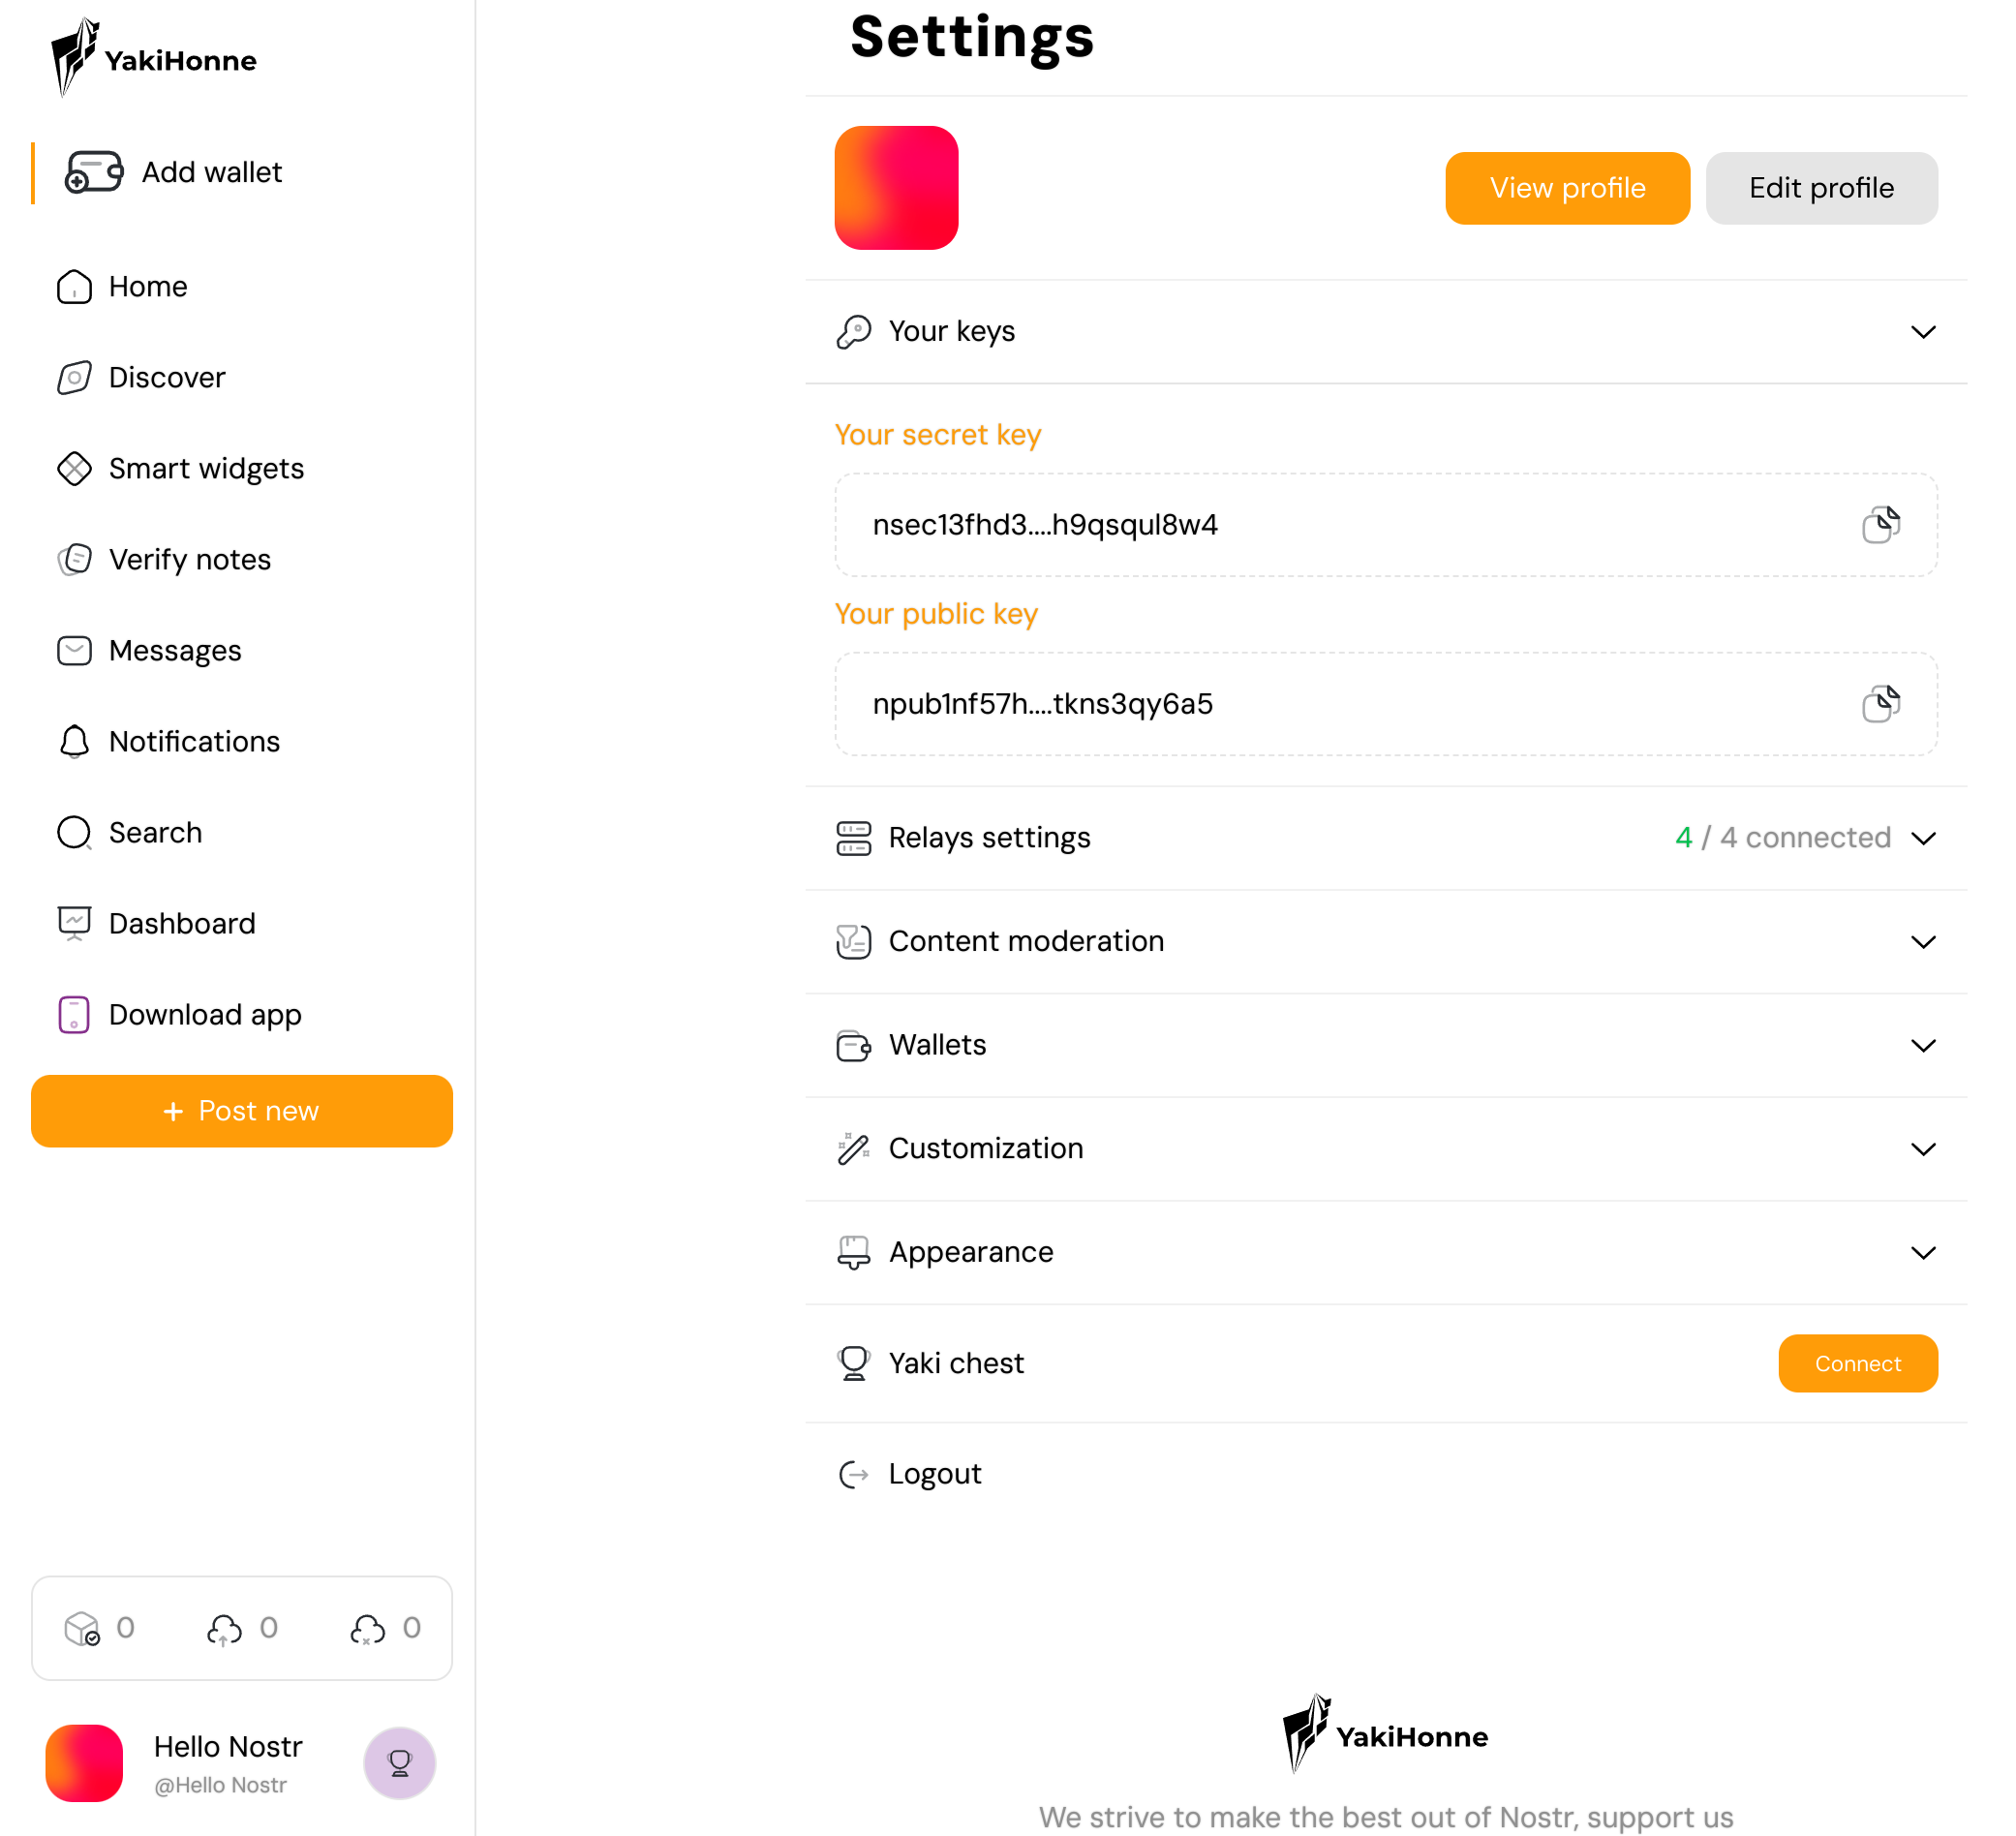This screenshot has height=1836, width=2016.
Task: Go to Notifications in the sidebar
Action: click(169, 742)
